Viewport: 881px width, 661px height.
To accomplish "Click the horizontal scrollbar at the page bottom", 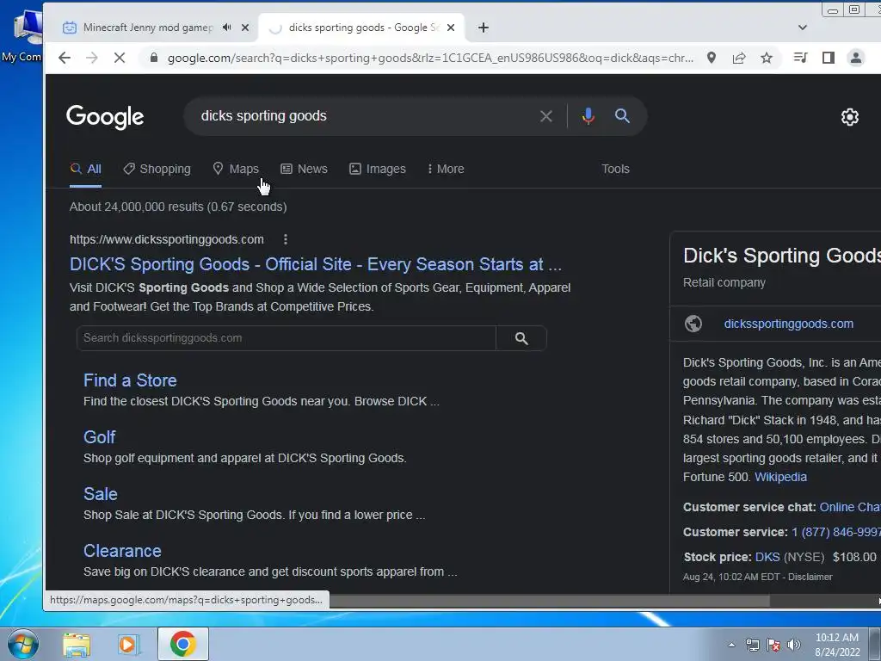I will 548,600.
